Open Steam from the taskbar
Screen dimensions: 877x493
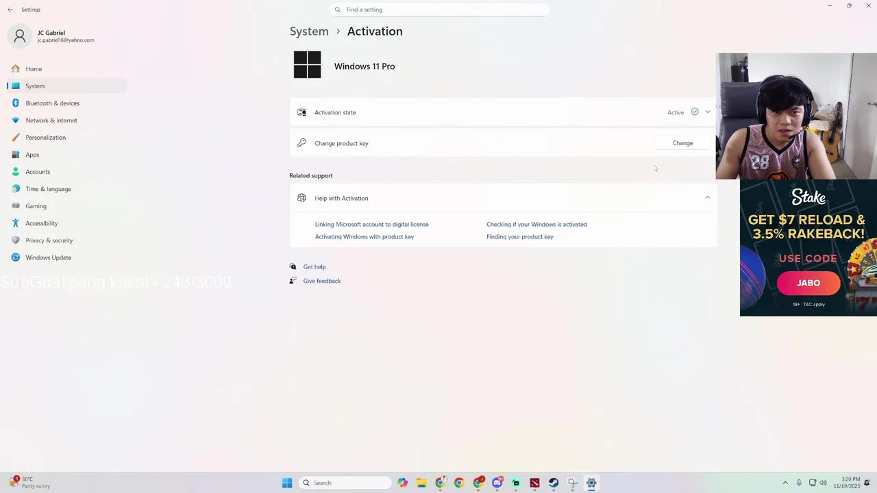point(554,483)
